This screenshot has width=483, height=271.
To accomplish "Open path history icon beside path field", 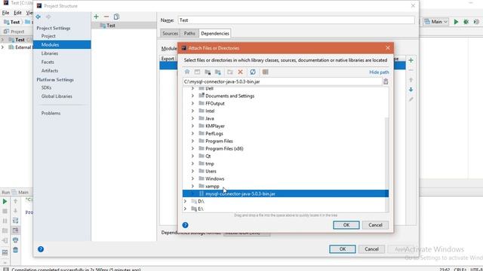I will tap(386, 81).
